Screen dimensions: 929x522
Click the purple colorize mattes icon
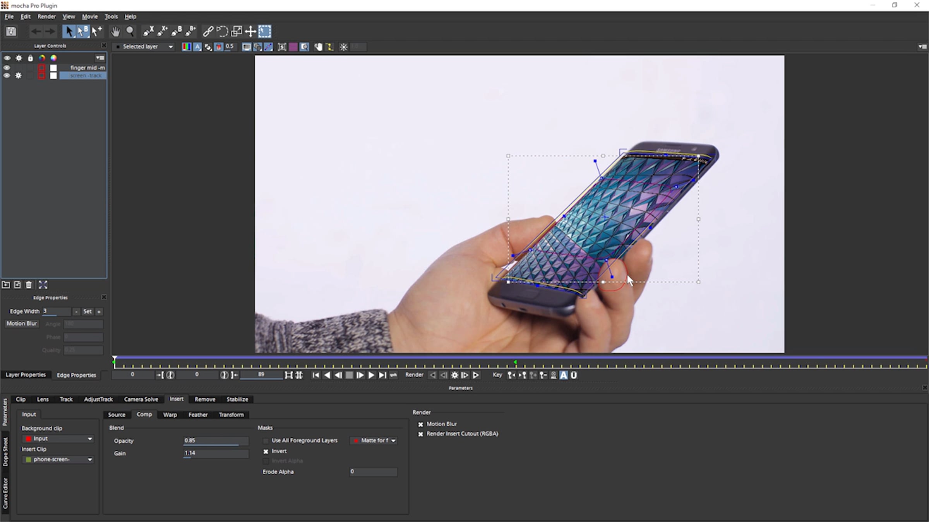293,47
